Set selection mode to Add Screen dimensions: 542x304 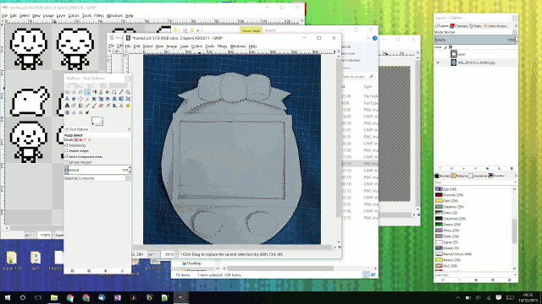pyautogui.click(x=81, y=140)
